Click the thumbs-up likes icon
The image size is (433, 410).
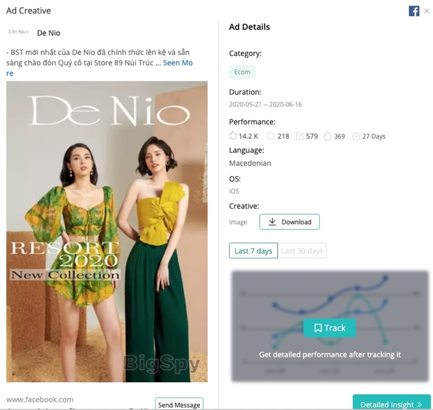(x=233, y=136)
